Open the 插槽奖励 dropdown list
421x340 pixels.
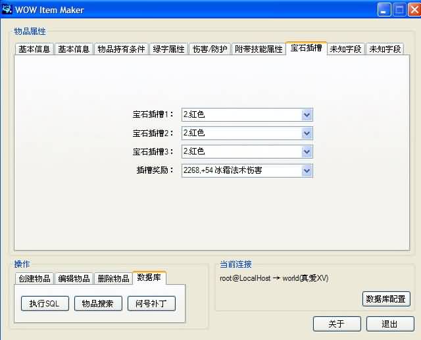(307, 170)
